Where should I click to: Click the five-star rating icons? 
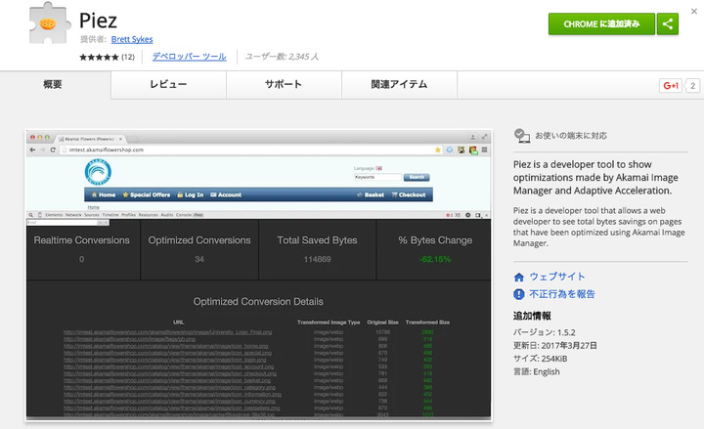point(99,57)
